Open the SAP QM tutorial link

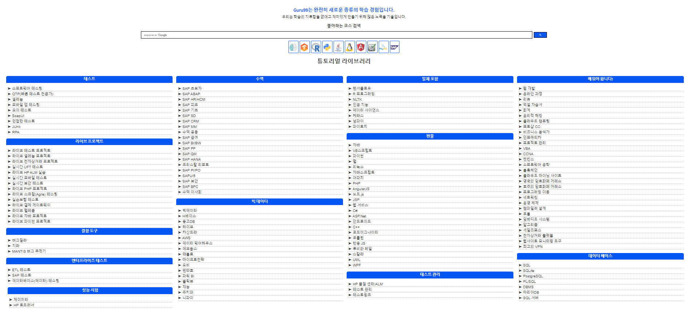(x=189, y=154)
